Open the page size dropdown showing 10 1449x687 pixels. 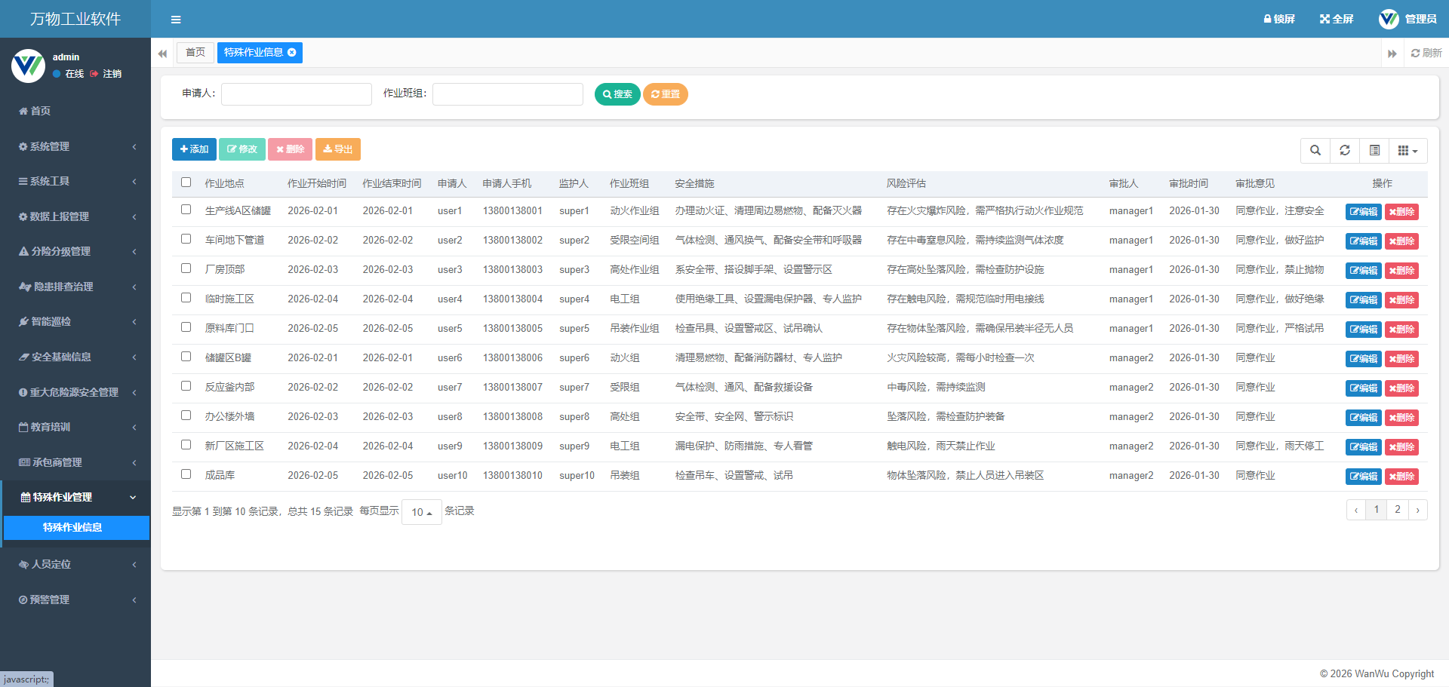421,512
